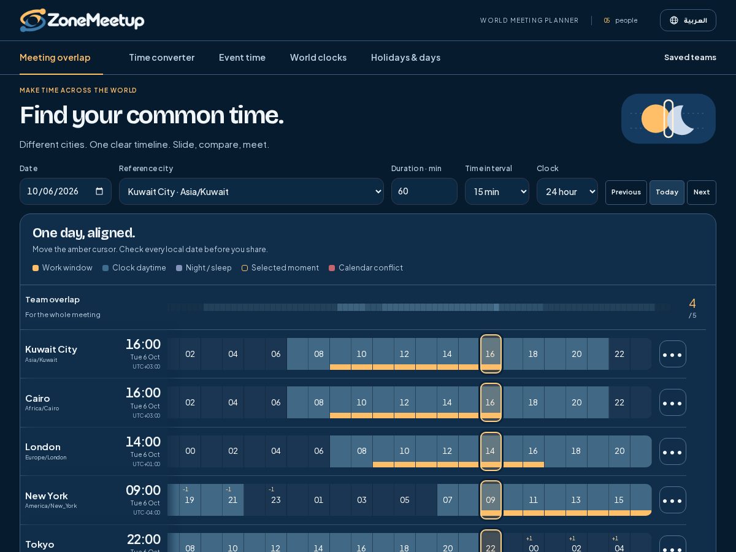Image resolution: width=736 pixels, height=552 pixels.
Task: Click the Work window legend swatch
Action: click(x=36, y=268)
